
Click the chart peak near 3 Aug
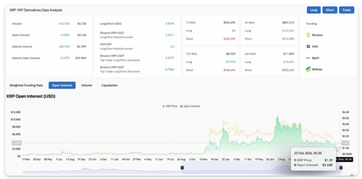278,117
